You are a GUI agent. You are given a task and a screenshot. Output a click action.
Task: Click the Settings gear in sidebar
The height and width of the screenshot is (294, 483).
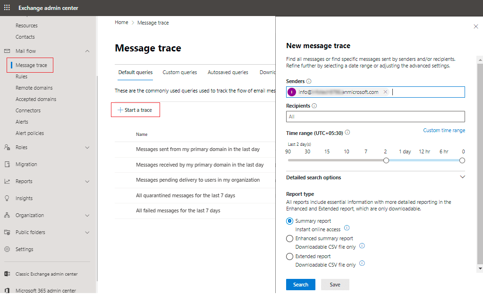point(7,249)
